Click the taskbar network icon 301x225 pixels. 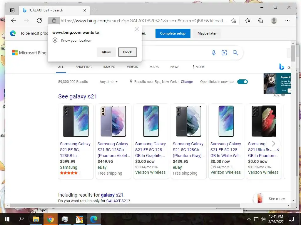pyautogui.click(x=256, y=219)
